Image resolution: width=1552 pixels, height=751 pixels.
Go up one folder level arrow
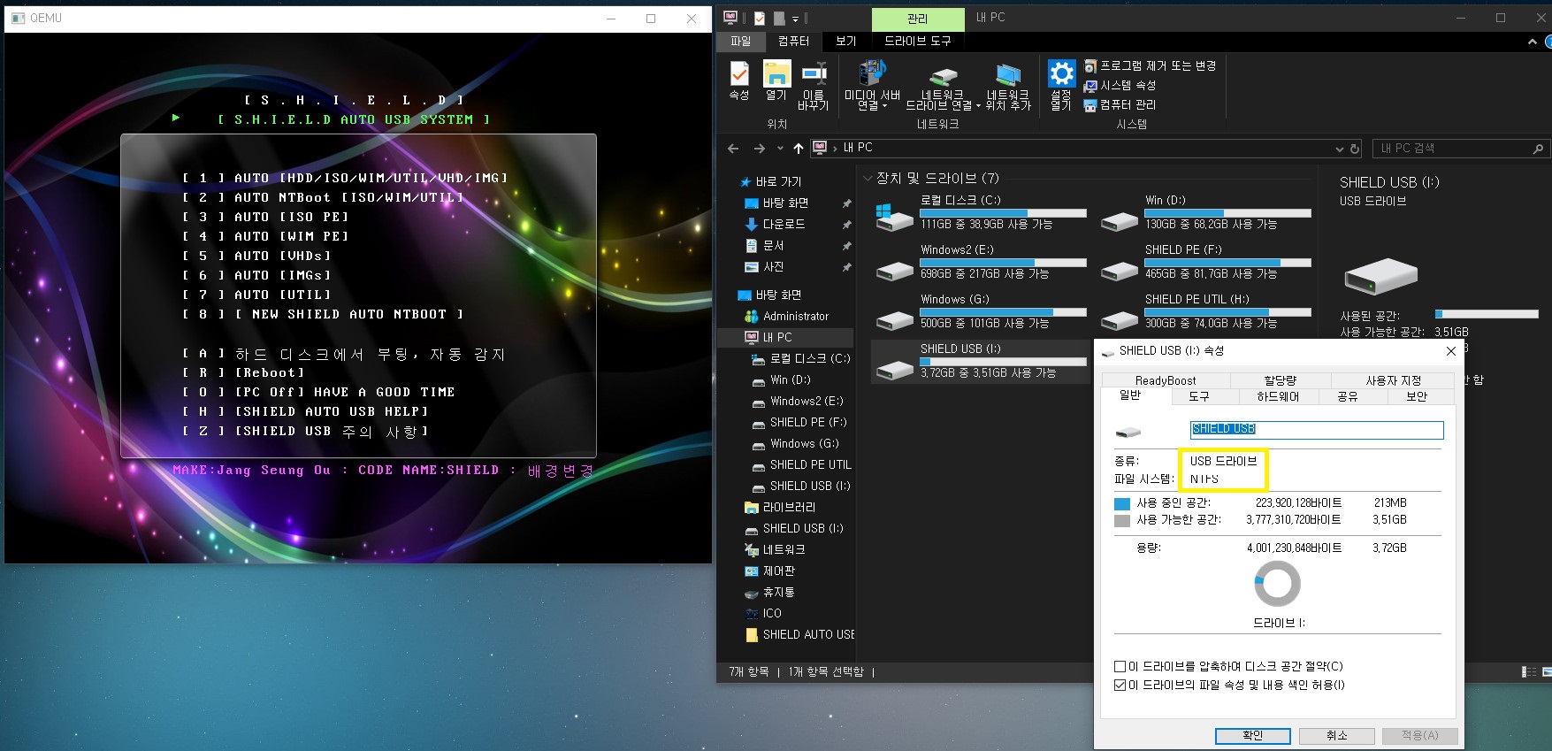click(x=799, y=148)
